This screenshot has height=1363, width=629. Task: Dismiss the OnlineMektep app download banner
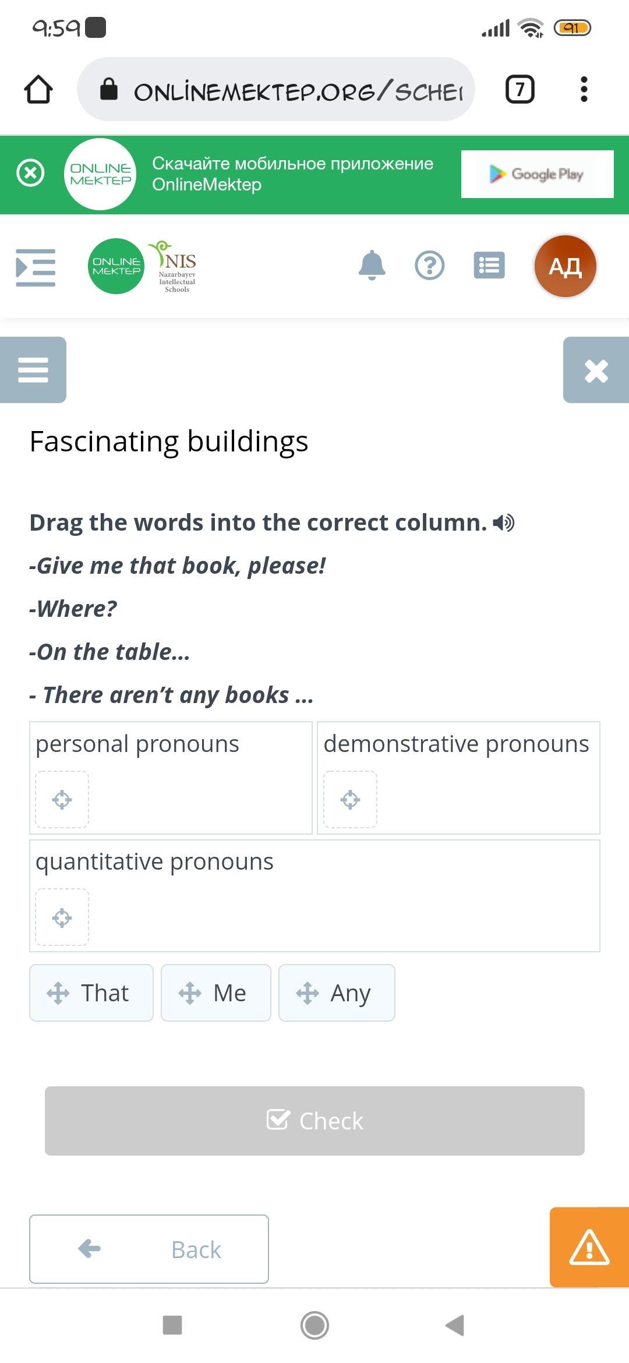(x=30, y=174)
